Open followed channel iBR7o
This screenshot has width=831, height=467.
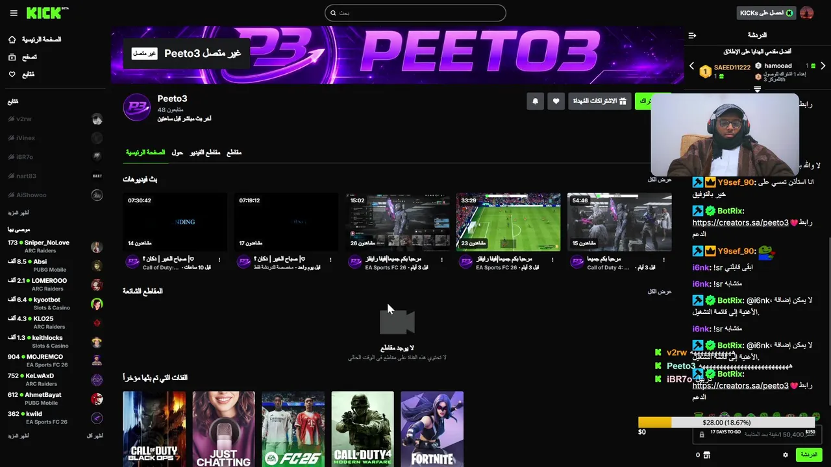click(55, 157)
